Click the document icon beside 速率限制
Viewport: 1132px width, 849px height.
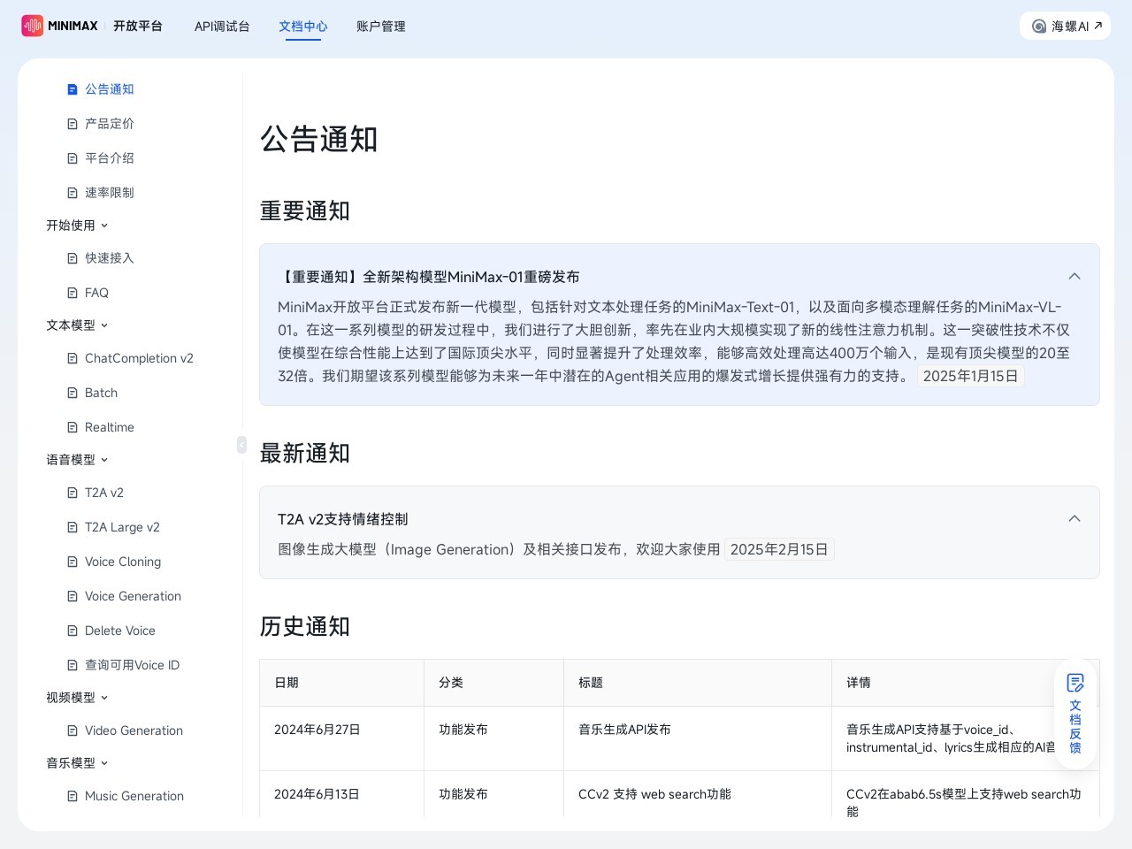[x=73, y=193]
